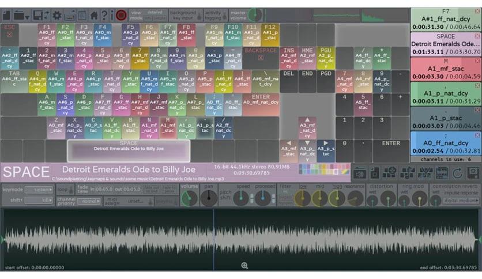Expand the impulse response digital medium dropdown
This screenshot has width=482, height=279.
click(x=461, y=201)
